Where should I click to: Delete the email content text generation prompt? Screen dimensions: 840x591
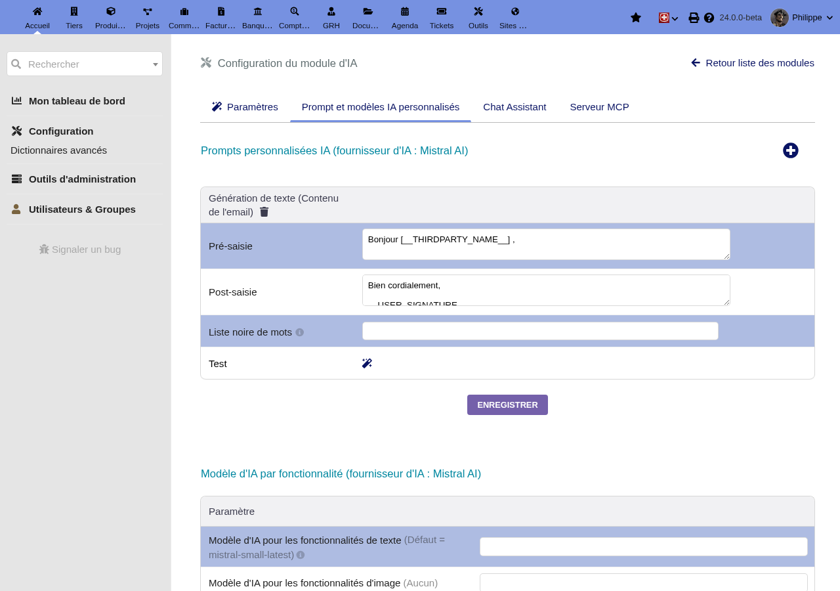tap(264, 212)
